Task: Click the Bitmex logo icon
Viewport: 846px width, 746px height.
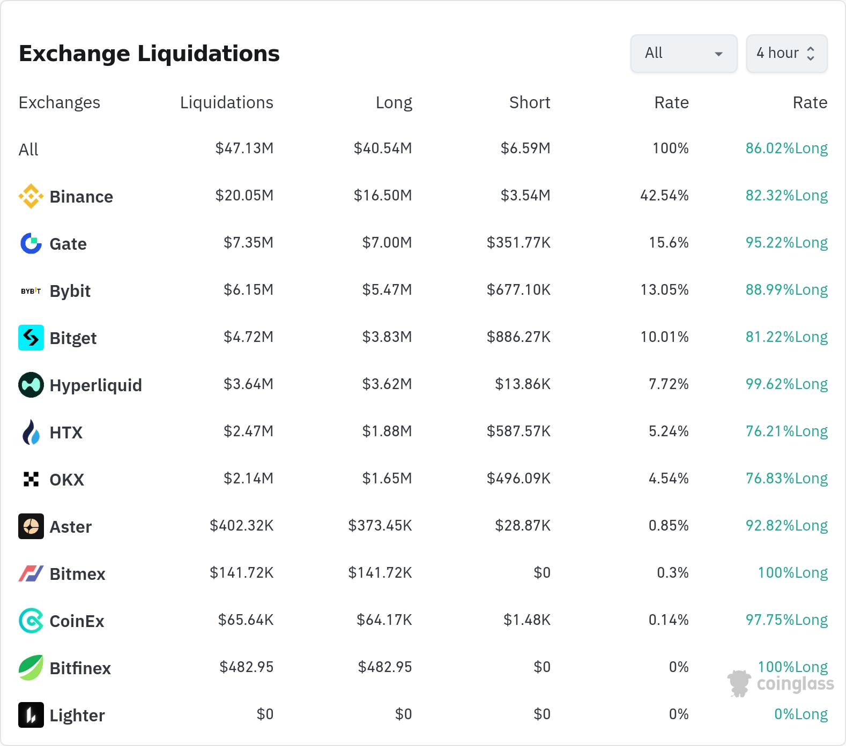Action: coord(31,573)
